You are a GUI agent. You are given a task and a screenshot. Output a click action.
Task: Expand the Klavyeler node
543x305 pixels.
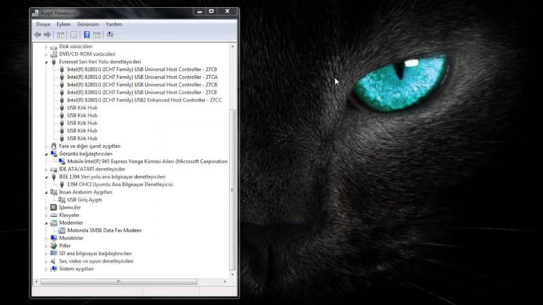[47, 215]
